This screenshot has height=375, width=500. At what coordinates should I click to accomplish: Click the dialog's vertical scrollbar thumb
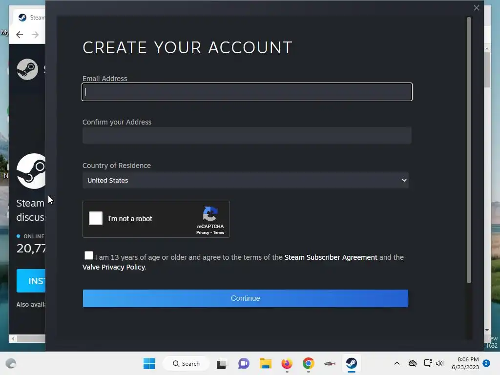pyautogui.click(x=469, y=150)
